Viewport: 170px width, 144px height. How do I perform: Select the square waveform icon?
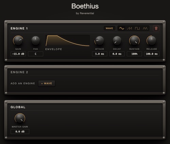click(x=137, y=28)
